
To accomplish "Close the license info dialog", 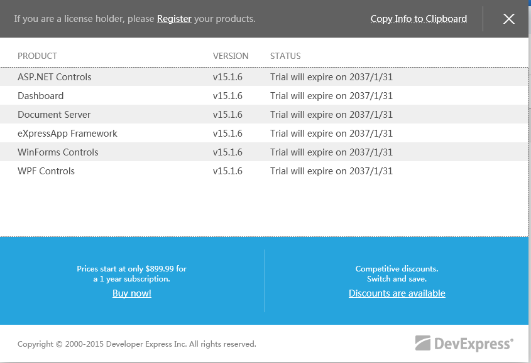I will (x=508, y=19).
